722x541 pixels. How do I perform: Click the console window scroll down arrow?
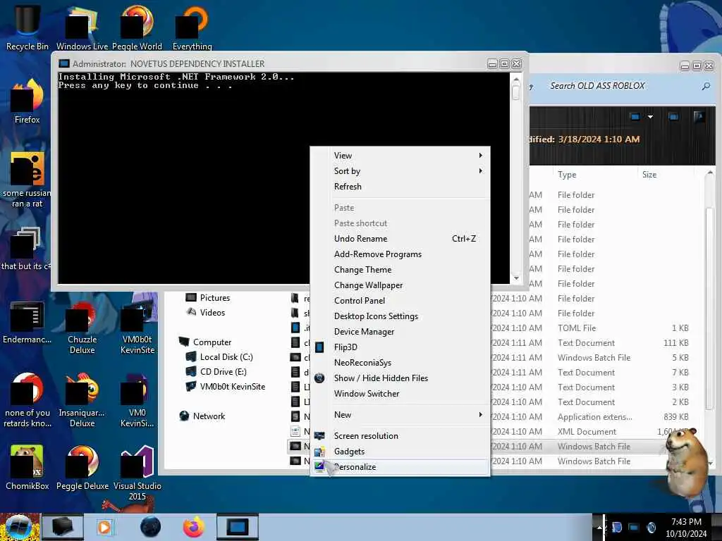pos(516,278)
